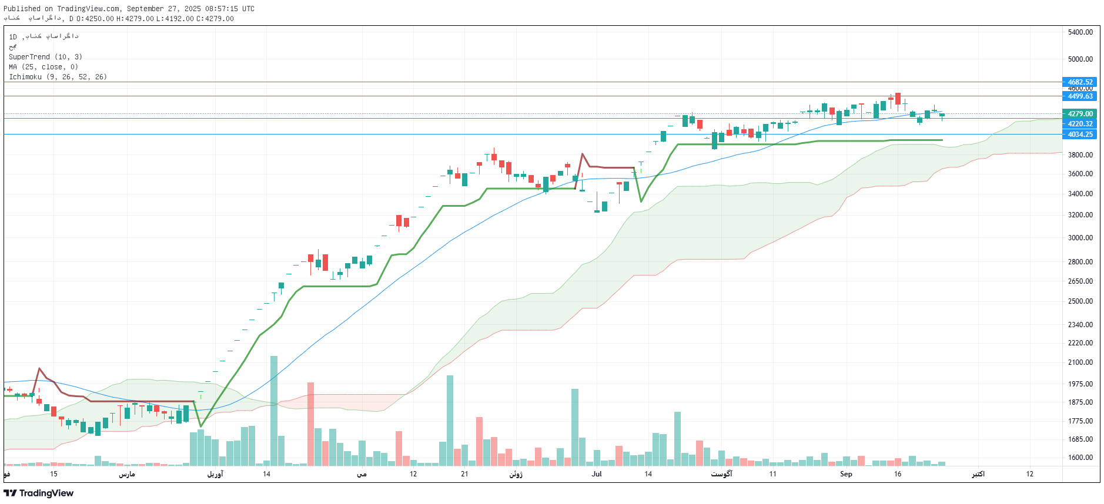This screenshot has width=1104, height=504.
Task: Click the 4220.32 price label on axis
Action: coord(1079,124)
